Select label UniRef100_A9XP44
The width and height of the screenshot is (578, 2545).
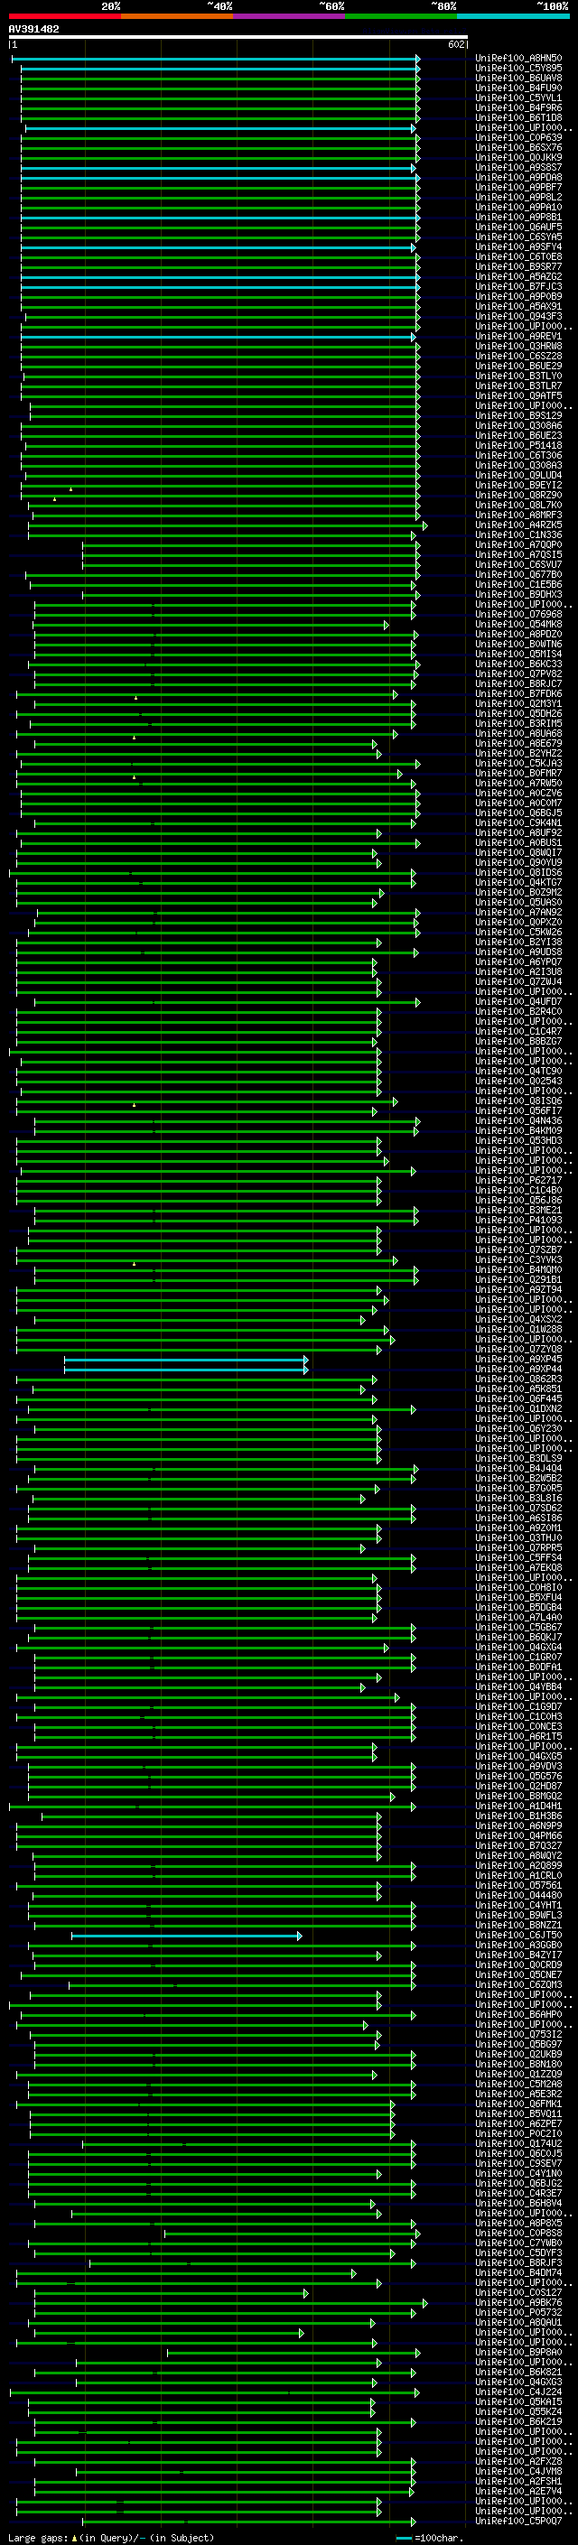pos(518,1370)
